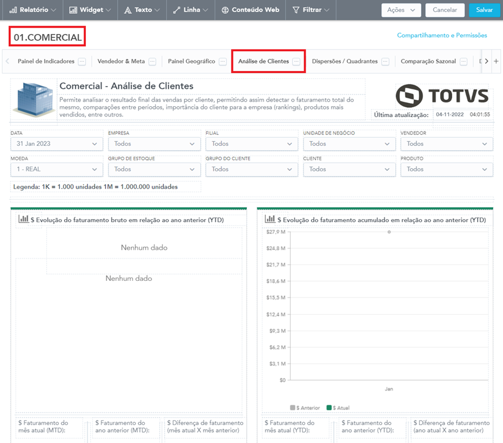Switch to Dispersões / Quadrantes tab
This screenshot has height=443, width=503.
coord(344,61)
